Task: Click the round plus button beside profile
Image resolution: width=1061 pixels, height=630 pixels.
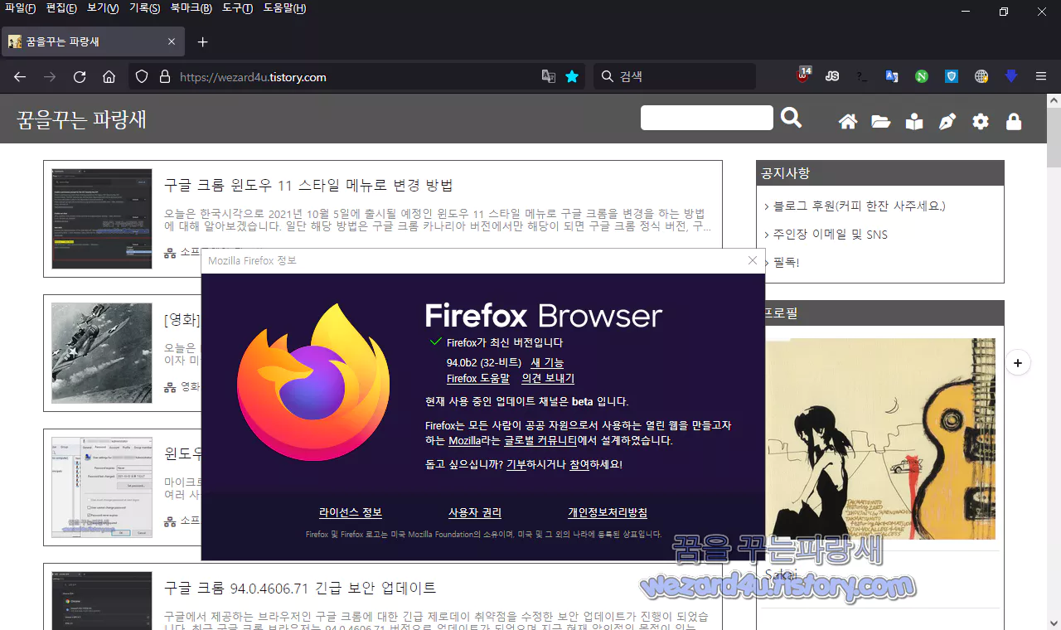Action: (x=1018, y=362)
